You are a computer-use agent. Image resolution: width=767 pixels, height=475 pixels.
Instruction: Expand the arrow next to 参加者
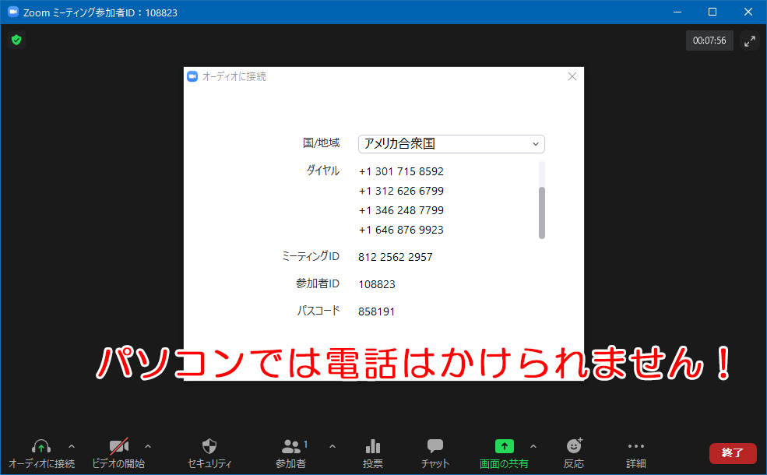pos(332,446)
